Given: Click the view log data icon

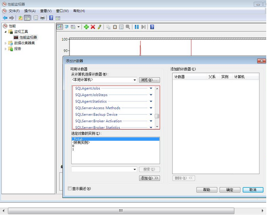Looking at the screenshot, I should point(66,27).
